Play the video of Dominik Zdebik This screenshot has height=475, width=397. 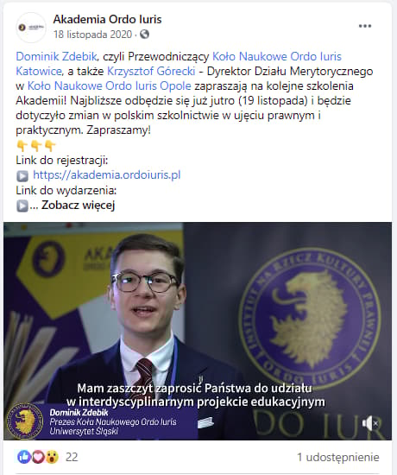pos(198,331)
